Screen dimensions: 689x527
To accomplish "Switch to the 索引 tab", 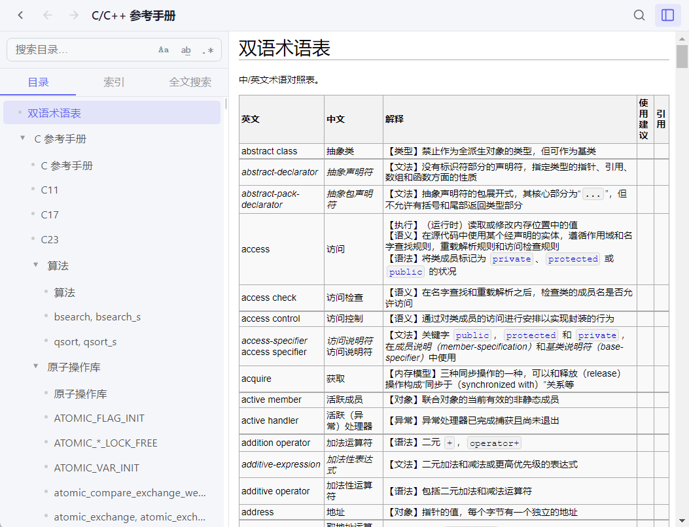I will tap(114, 82).
